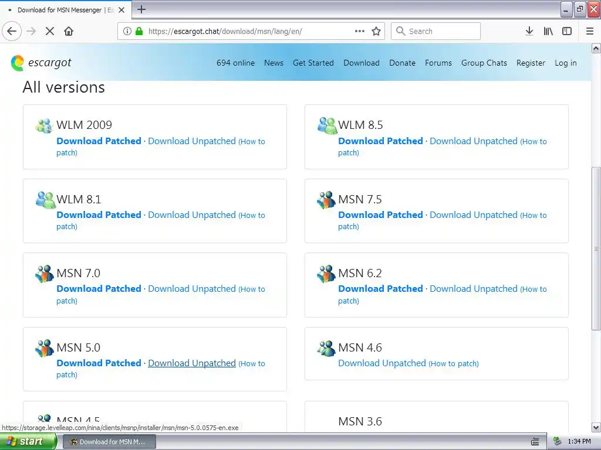
Task: Open the Group Chats nav link
Action: pos(484,63)
